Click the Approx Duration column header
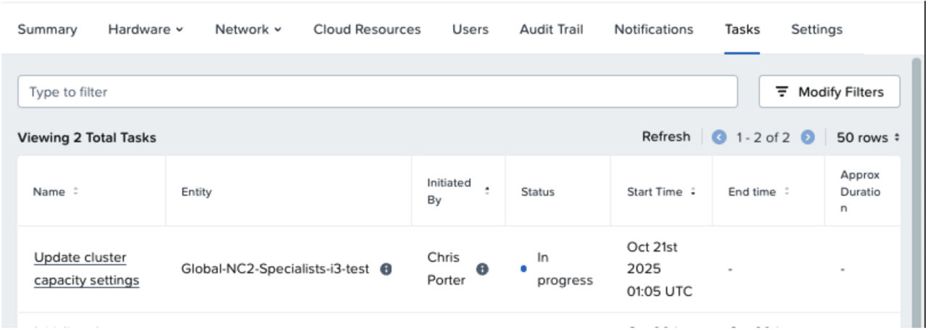Image resolution: width=928 pixels, height=330 pixels. click(x=861, y=191)
